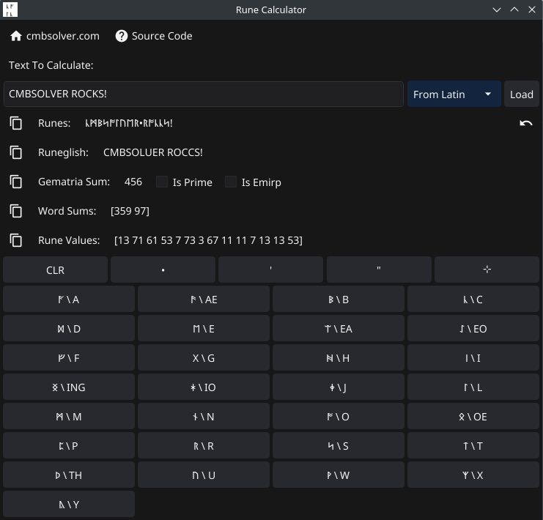Expand the window title bar chevron-down menu
Image resolution: width=543 pixels, height=520 pixels.
pyautogui.click(x=497, y=10)
